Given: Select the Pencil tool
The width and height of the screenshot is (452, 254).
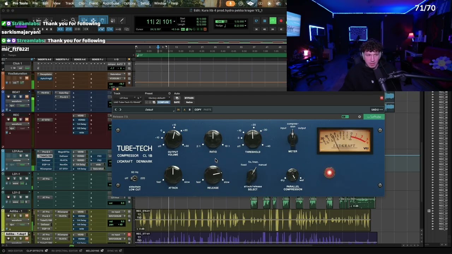Looking at the screenshot, I should coord(122,20).
